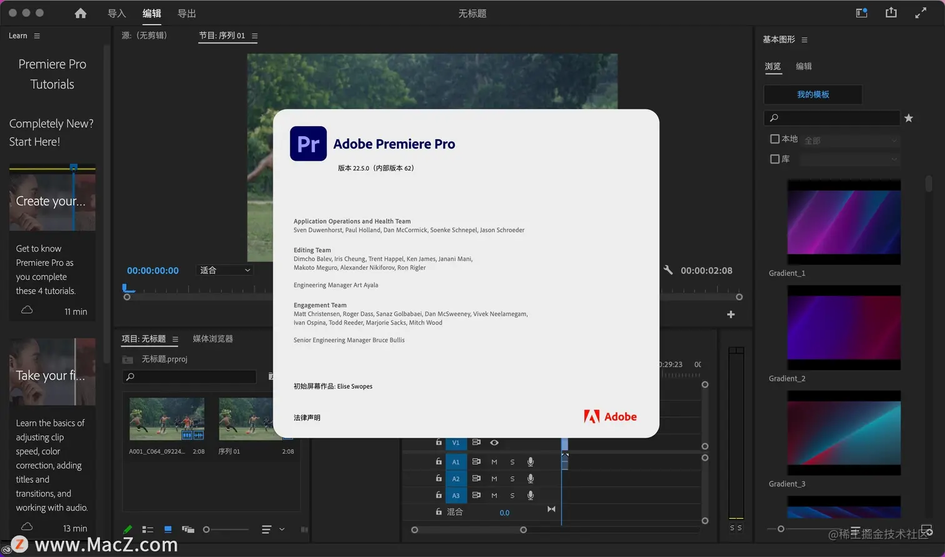Image resolution: width=945 pixels, height=557 pixels.
Task: Toggle the lock on track V1
Action: (x=439, y=443)
